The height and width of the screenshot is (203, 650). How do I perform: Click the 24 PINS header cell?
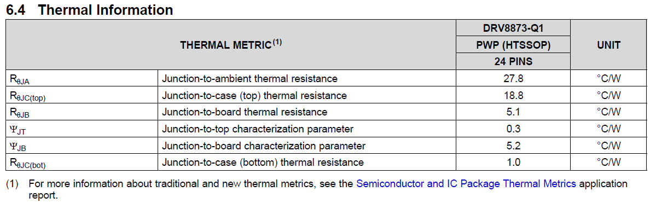point(513,61)
